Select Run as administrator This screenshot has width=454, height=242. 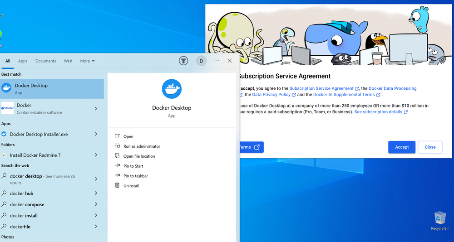click(142, 146)
